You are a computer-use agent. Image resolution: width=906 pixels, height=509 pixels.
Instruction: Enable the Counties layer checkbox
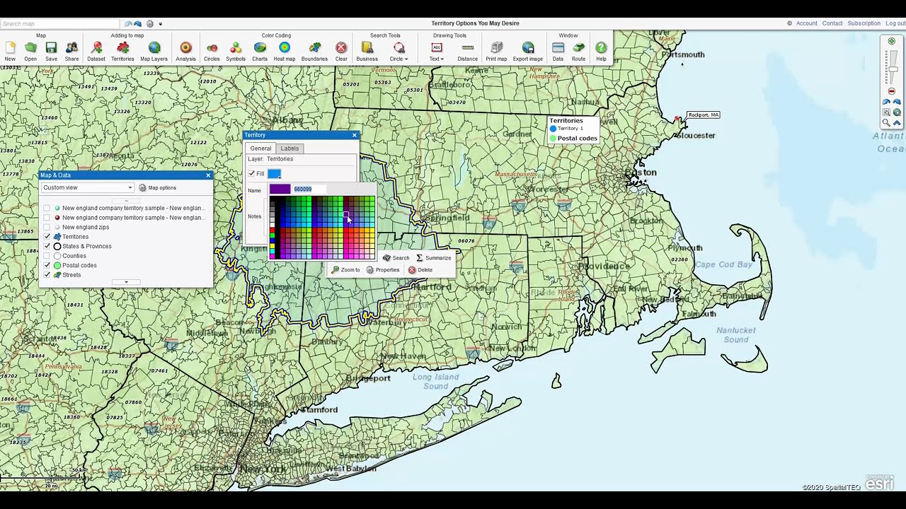click(x=47, y=256)
